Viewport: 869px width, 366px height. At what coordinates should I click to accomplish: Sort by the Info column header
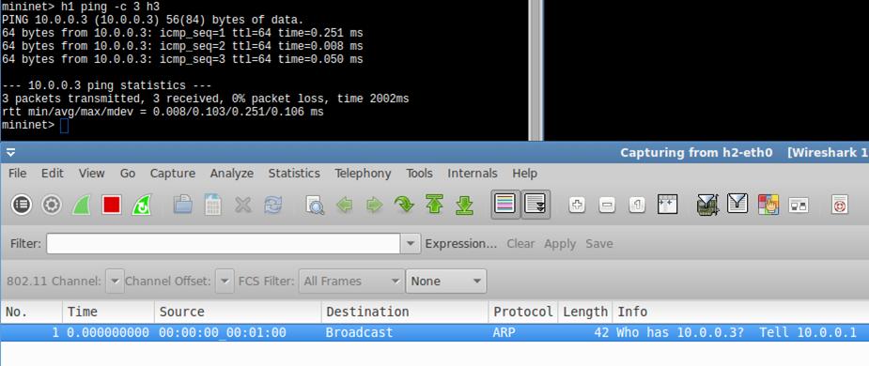click(740, 312)
